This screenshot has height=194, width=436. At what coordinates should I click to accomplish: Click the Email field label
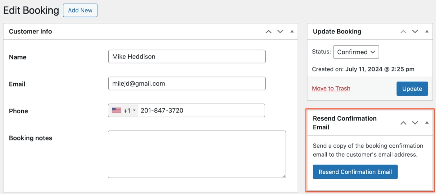[17, 84]
